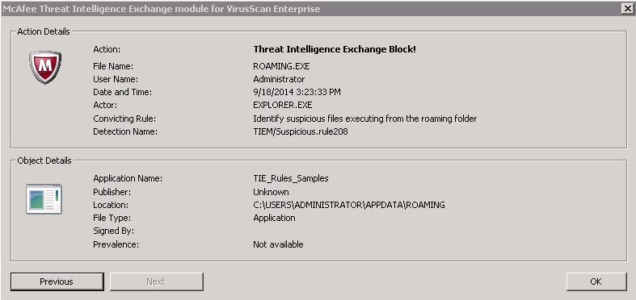Select the date and time 9/18/2014 value
Screen dimensions: 636x300
coord(297,92)
